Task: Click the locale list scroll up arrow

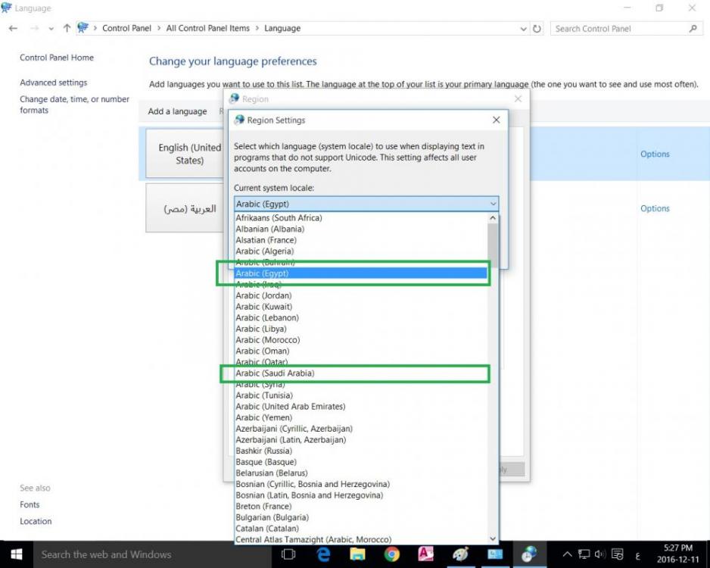Action: click(493, 218)
